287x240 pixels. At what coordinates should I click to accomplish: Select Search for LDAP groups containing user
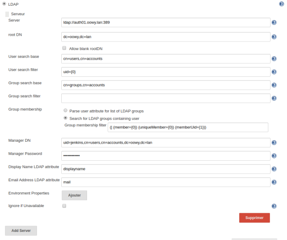[66, 118]
